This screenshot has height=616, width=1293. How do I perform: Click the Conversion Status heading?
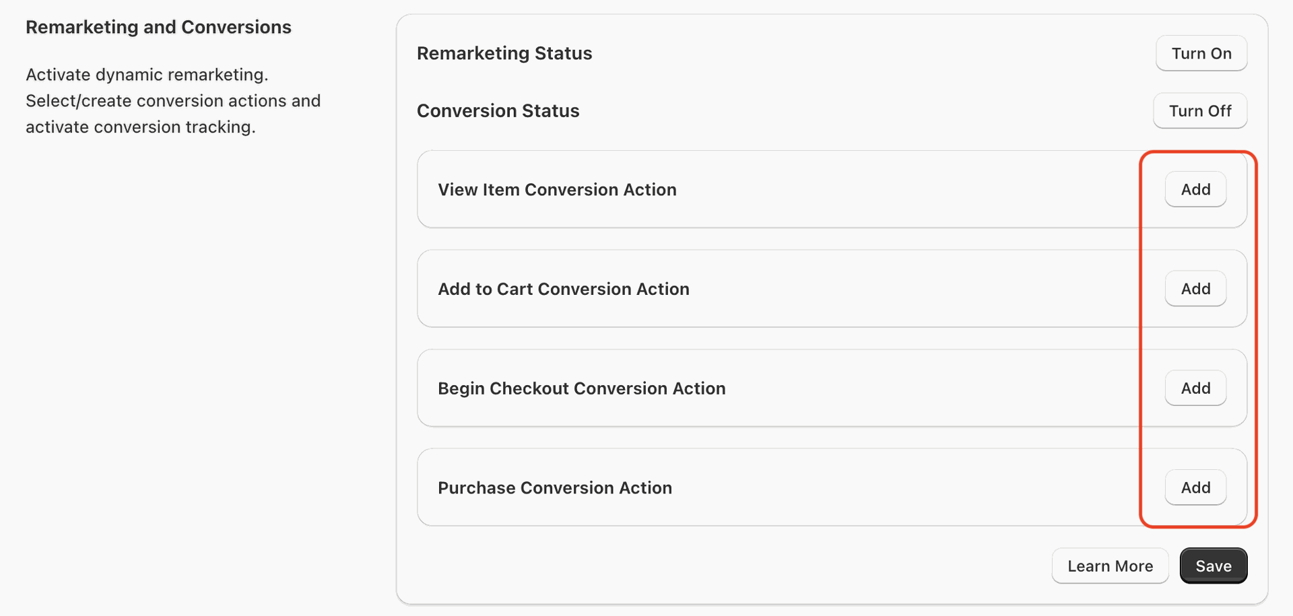click(498, 111)
